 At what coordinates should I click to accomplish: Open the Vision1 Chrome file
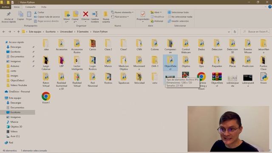coord(46,98)
